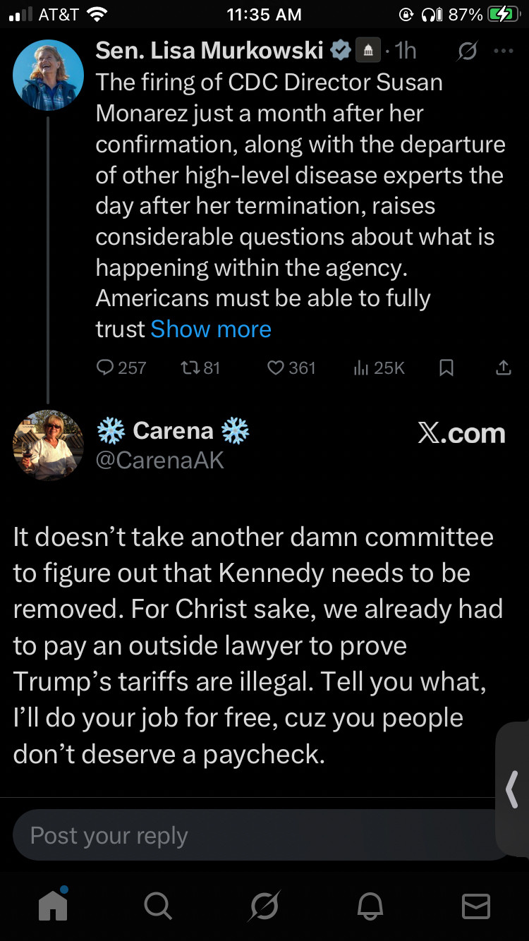Tap the Sen. Lisa Murkowski name link
The width and height of the screenshot is (529, 941).
point(209,51)
